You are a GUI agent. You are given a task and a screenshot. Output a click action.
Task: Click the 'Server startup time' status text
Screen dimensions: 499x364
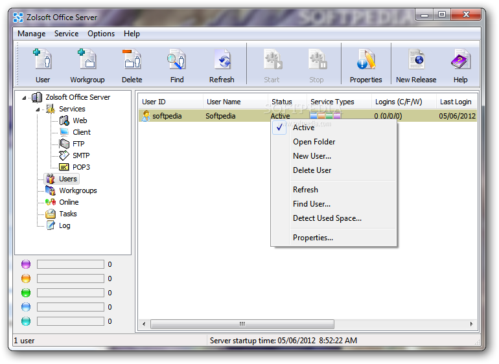(x=284, y=341)
